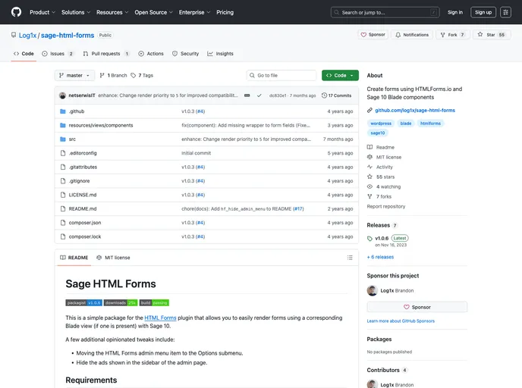
Task: Open the Insights tab
Action: [x=220, y=54]
